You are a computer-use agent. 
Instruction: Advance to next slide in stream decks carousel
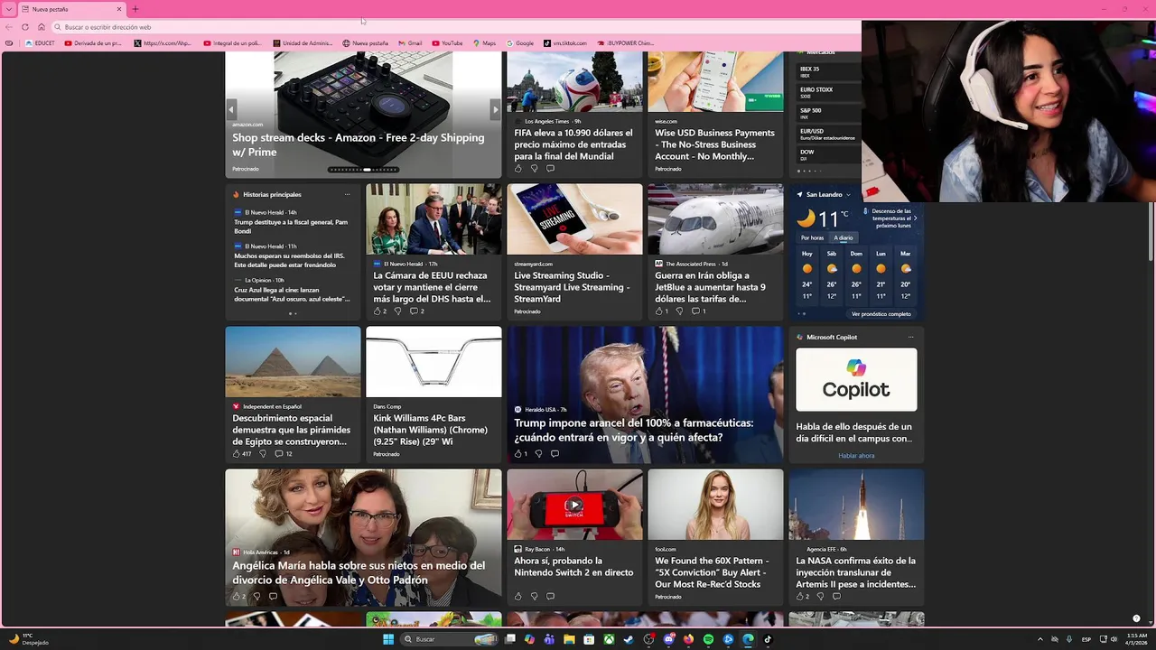[x=495, y=109]
